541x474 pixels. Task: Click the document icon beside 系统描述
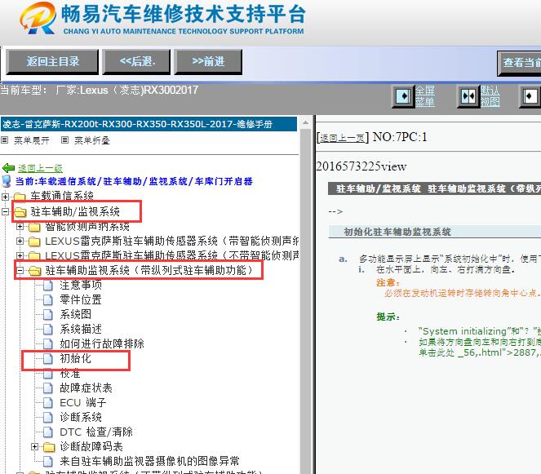pos(48,330)
